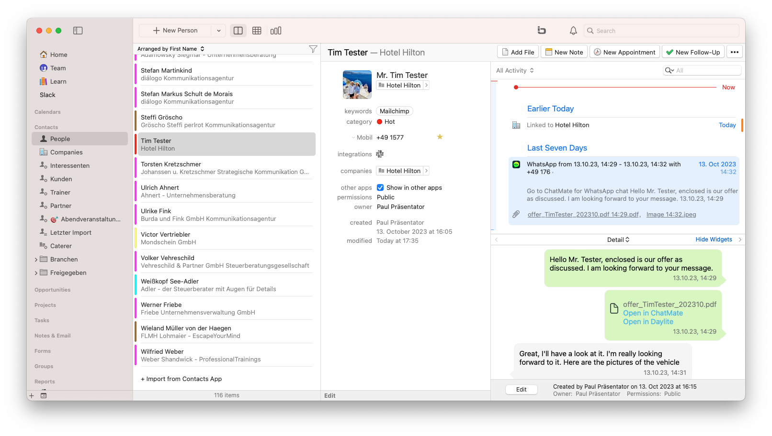Click the Slack integration icon

tap(380, 154)
